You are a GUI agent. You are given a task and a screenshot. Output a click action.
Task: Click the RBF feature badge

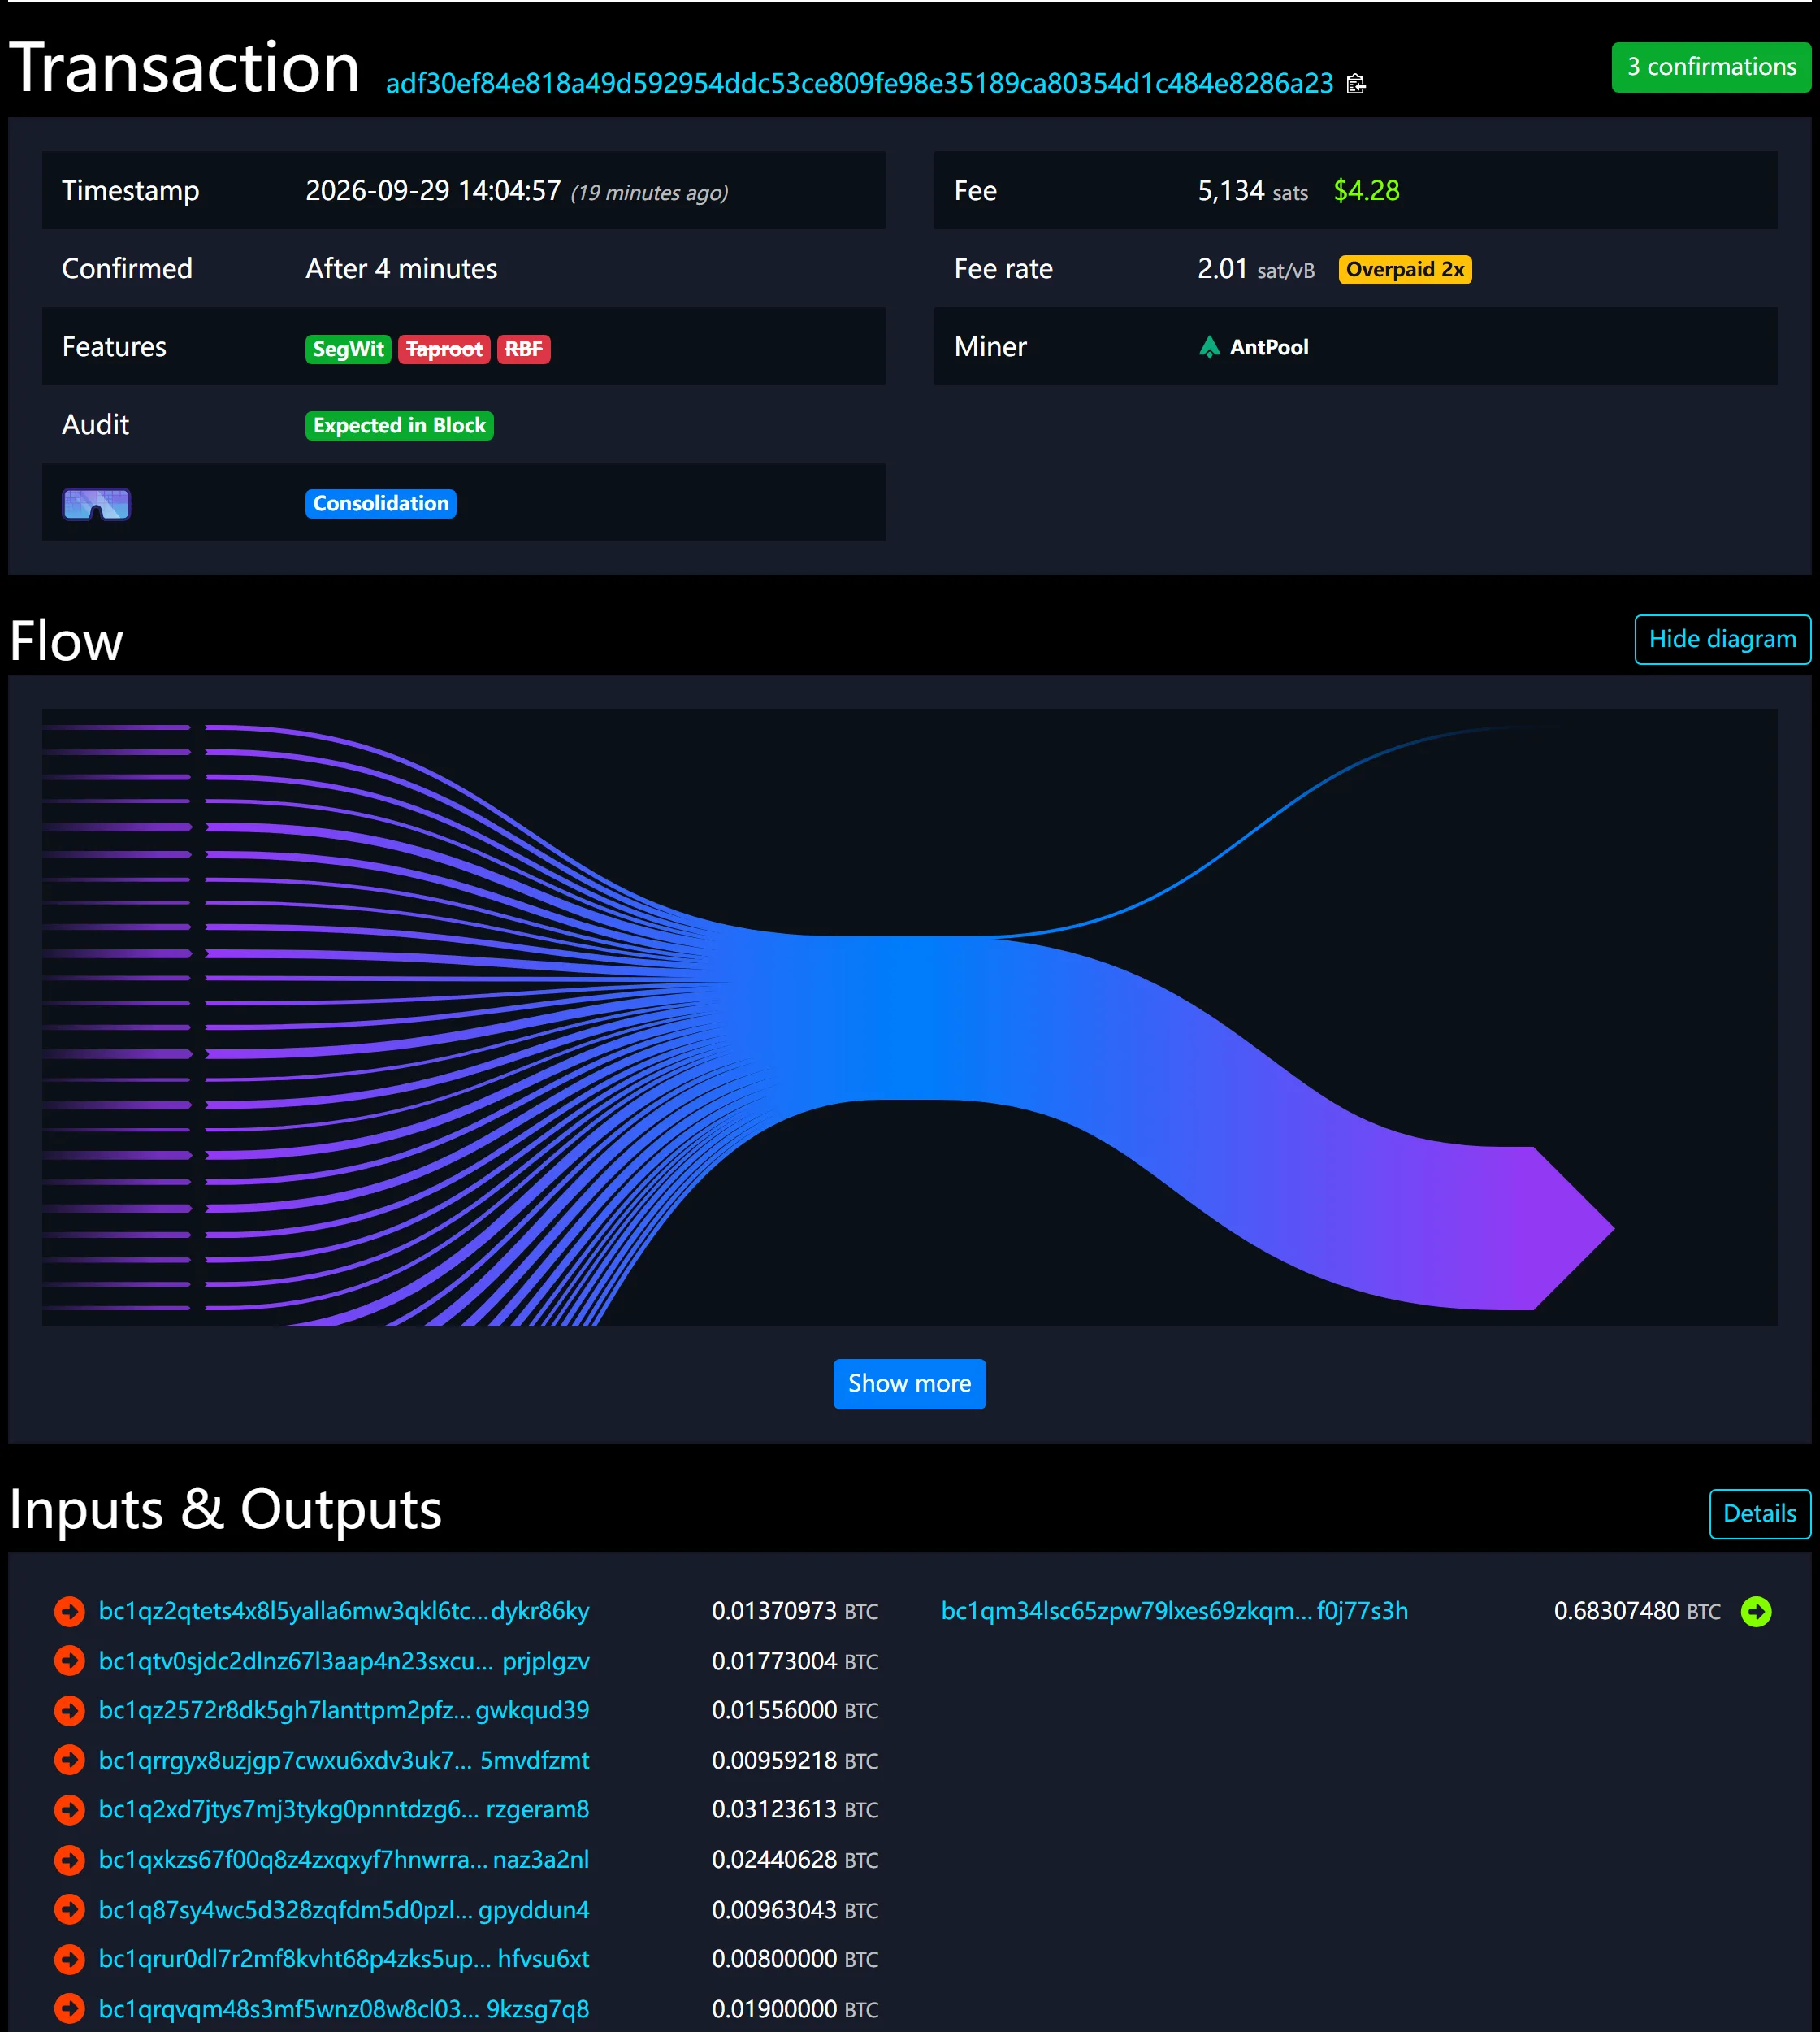click(523, 350)
